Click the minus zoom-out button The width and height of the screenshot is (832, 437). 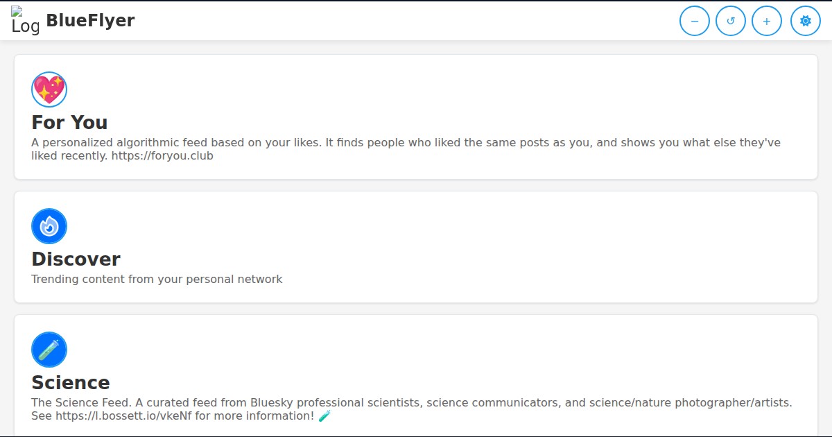coord(695,21)
